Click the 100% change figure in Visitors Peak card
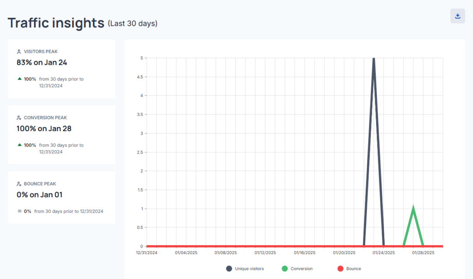This screenshot has width=473, height=279. click(x=30, y=79)
